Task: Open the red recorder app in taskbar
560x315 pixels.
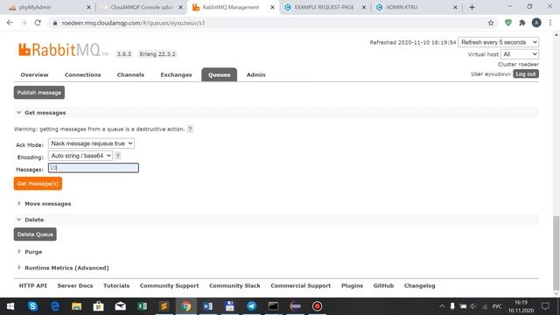Action: [x=317, y=306]
